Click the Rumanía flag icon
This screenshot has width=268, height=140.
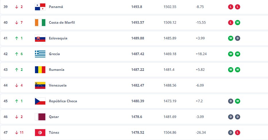[40, 70]
